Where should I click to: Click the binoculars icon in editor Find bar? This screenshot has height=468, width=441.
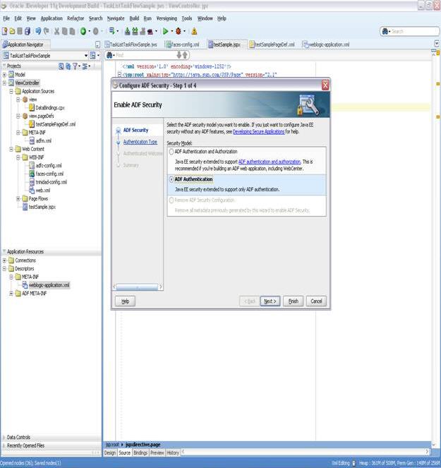[109, 55]
